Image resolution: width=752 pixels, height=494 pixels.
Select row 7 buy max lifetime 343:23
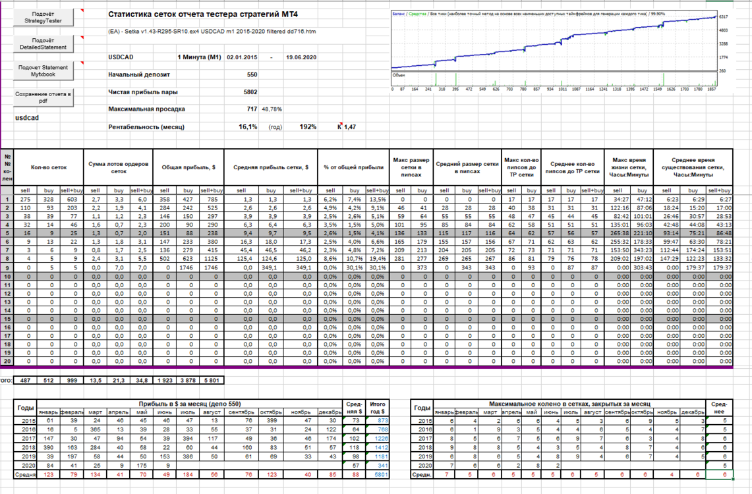(642, 250)
